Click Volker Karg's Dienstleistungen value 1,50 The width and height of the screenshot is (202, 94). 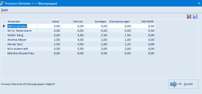point(120,35)
